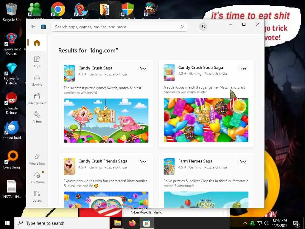This screenshot has height=229, width=305.
Task: Select the Chuzzle Deluxe desktop icon
Action: [12, 103]
